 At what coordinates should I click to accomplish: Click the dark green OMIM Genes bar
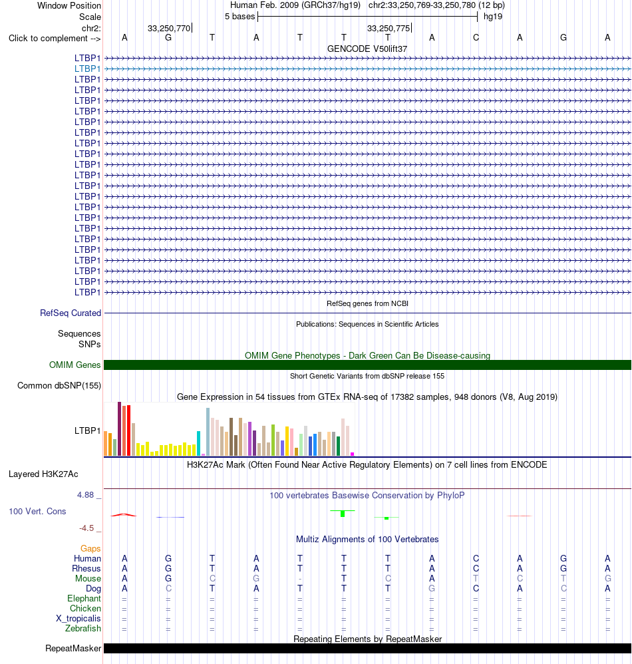click(x=367, y=365)
